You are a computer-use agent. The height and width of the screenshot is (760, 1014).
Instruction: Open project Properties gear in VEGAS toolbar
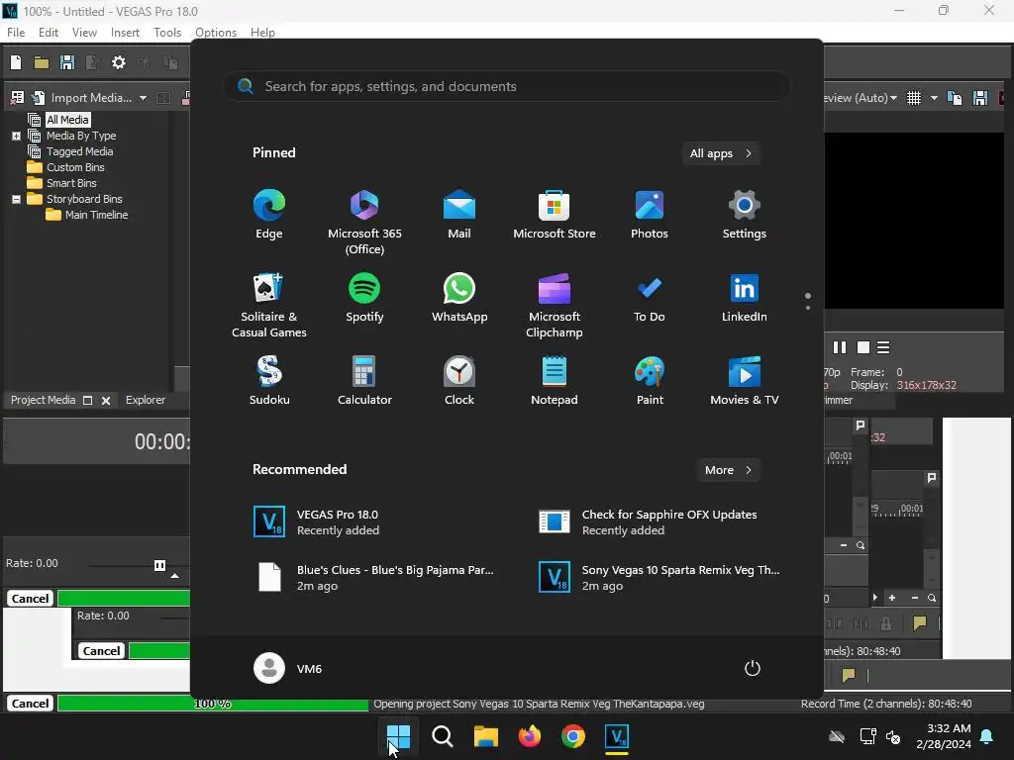tap(119, 62)
